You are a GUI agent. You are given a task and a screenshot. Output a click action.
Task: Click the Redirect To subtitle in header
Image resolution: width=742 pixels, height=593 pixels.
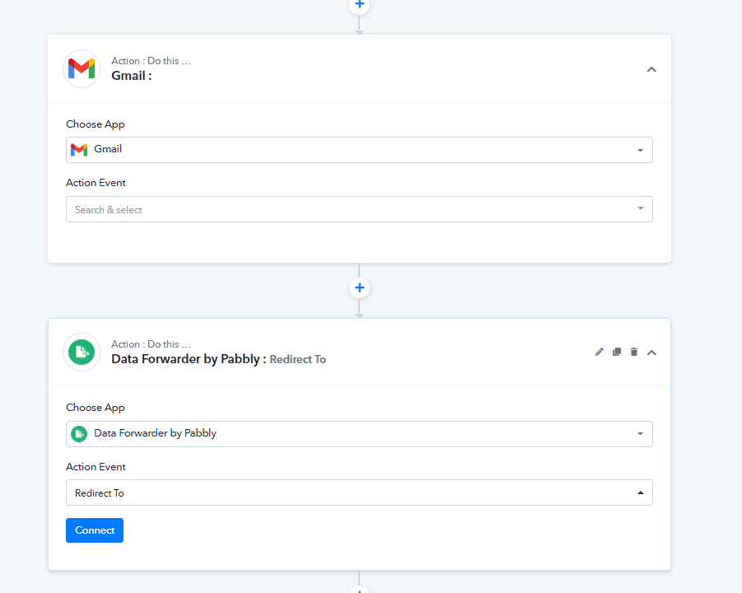[297, 360]
